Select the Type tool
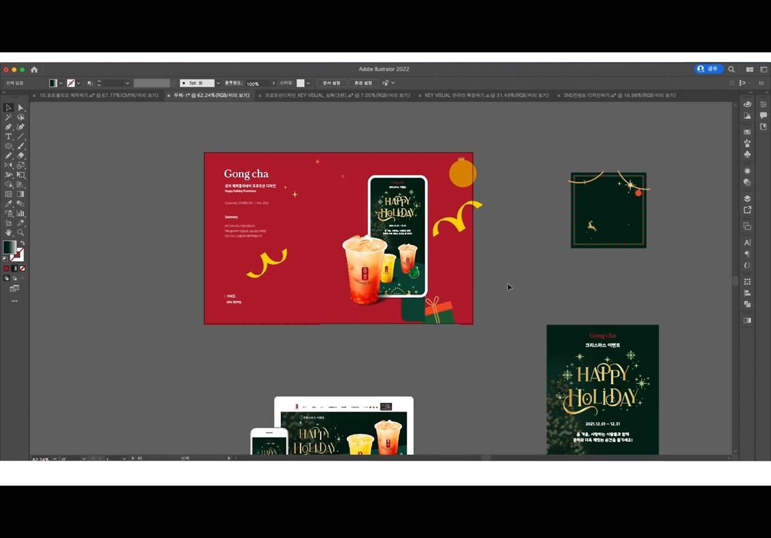771x538 pixels. (x=8, y=137)
